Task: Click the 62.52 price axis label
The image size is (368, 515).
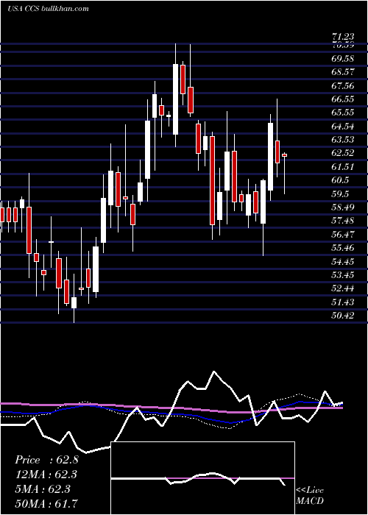Action: [343, 153]
